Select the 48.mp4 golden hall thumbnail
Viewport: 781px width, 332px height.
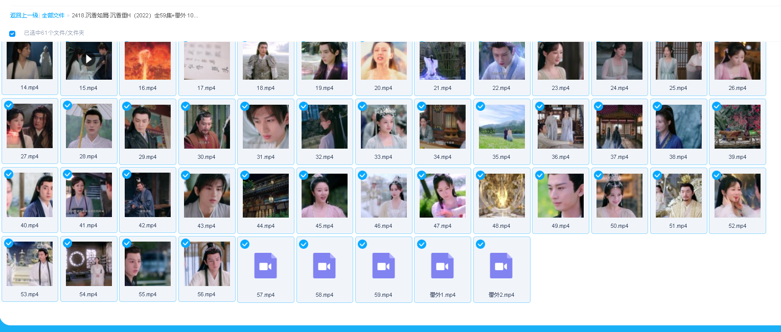(x=501, y=196)
